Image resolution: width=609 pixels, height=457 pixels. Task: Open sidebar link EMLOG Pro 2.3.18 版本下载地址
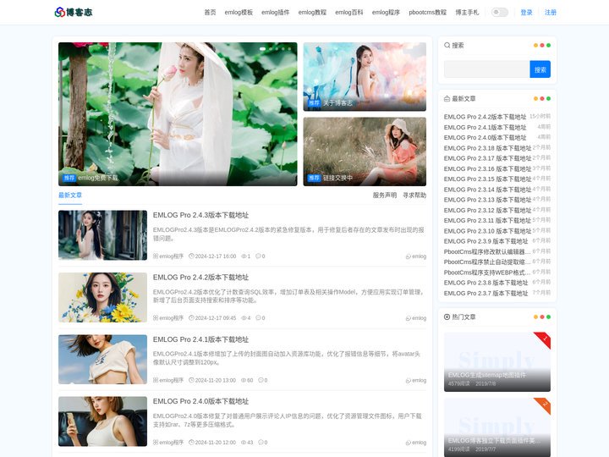tap(487, 148)
